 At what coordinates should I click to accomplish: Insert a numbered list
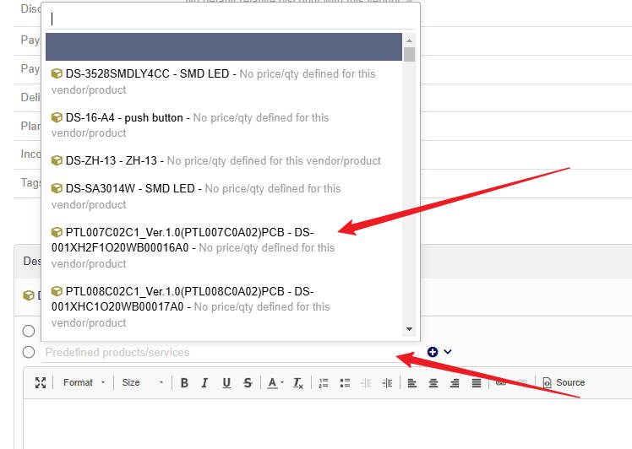(x=324, y=382)
